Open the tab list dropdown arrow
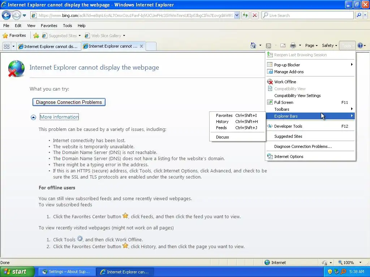The image size is (370, 277). coord(13,46)
